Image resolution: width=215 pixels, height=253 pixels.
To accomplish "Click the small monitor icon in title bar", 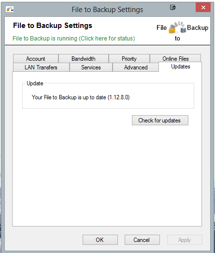I will 172,7.
